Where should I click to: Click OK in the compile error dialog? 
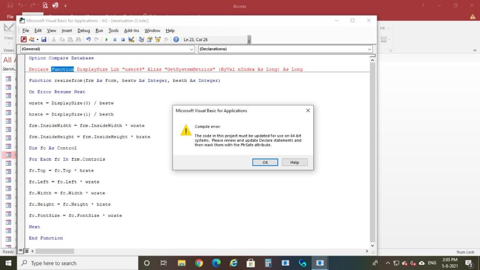click(x=265, y=162)
